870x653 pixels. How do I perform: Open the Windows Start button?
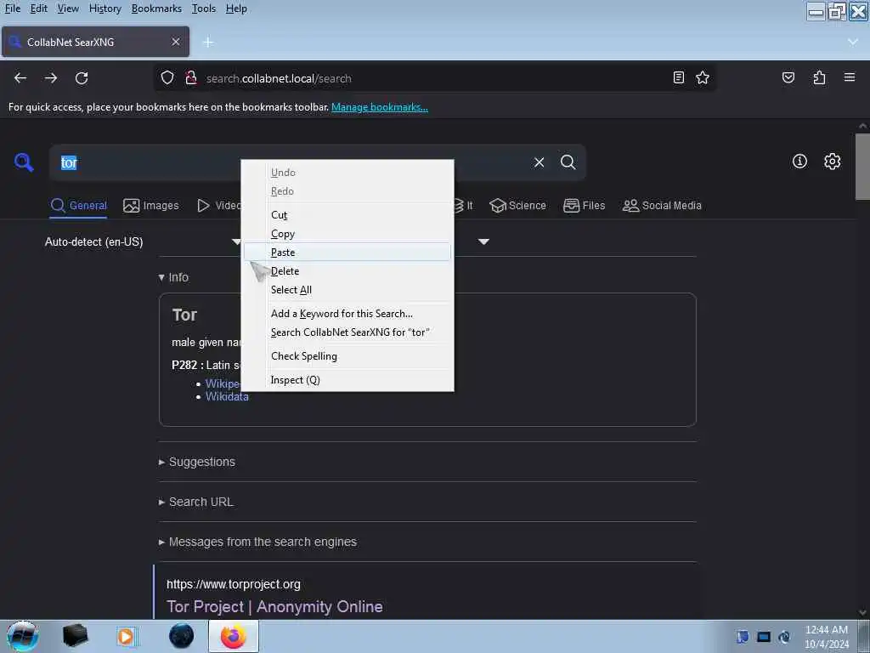(x=22, y=636)
